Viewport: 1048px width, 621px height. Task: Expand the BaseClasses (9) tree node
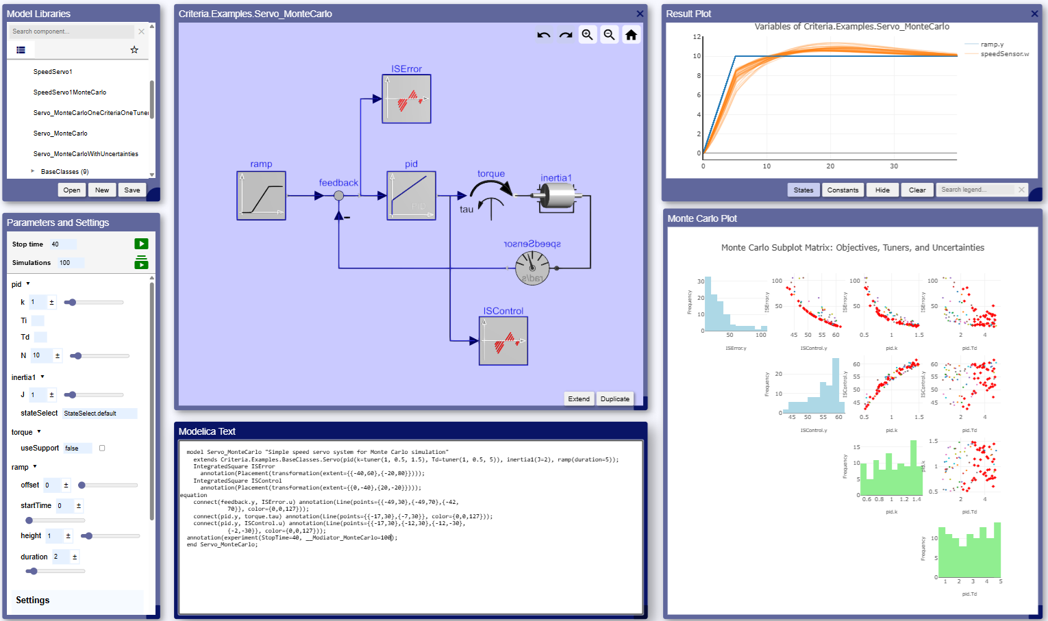click(x=33, y=171)
